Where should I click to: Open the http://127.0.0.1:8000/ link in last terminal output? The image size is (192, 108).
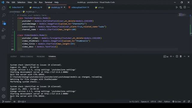click(56, 94)
